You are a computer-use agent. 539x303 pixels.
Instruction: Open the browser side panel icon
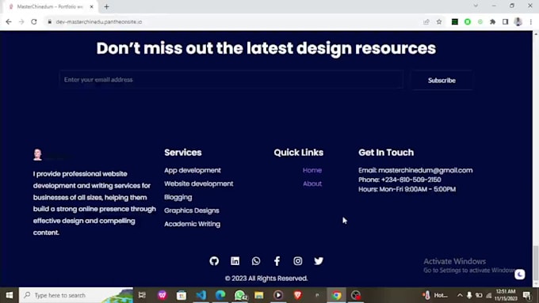pyautogui.click(x=506, y=21)
